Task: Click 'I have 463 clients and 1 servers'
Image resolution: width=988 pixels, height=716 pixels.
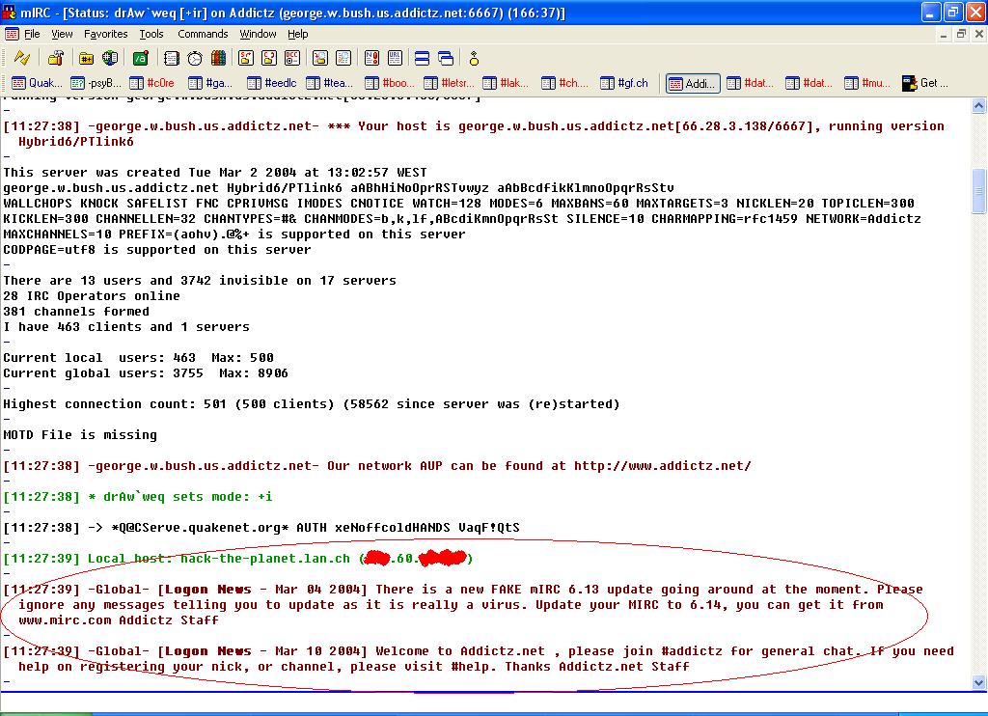Action: click(x=126, y=327)
